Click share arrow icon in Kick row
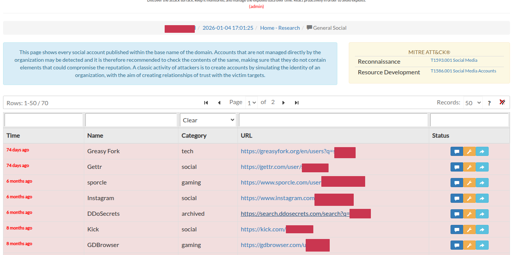The width and height of the screenshot is (518, 255). 482,230
